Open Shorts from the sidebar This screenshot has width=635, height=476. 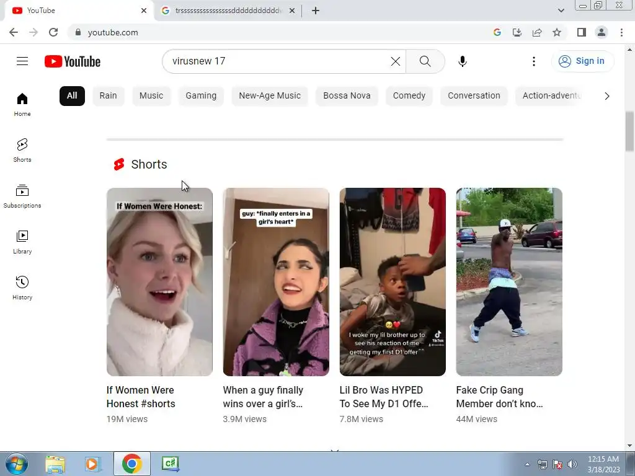click(x=22, y=150)
